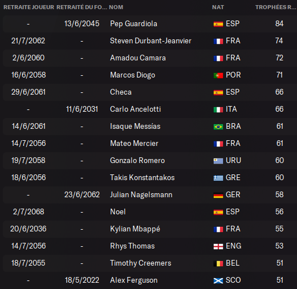
Task: Click Checa's trophy count of 66
Action: pyautogui.click(x=279, y=92)
